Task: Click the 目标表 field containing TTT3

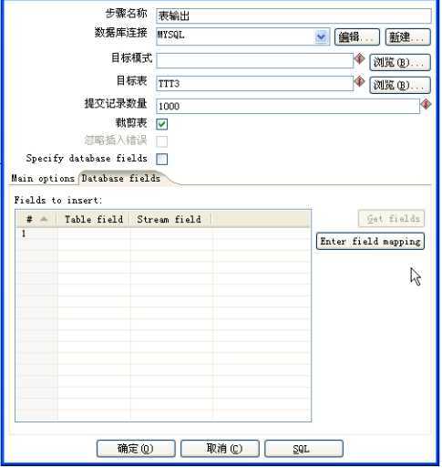Action: coord(255,83)
